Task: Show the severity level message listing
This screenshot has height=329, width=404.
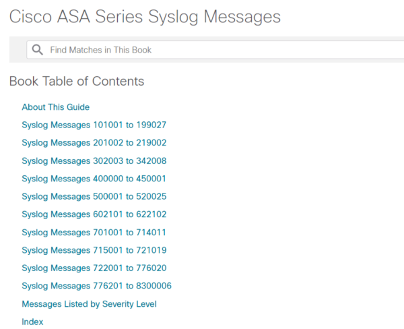Action: (x=89, y=304)
